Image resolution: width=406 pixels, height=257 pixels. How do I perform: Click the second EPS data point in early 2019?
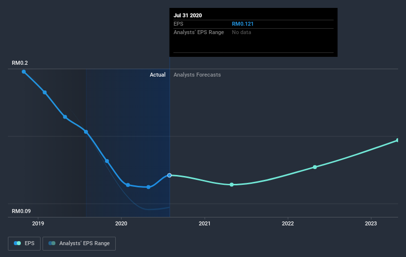point(45,92)
